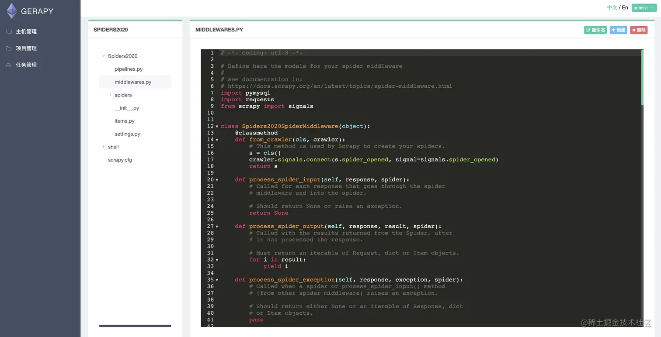Viewport: 661px width, 337px height.
Task: Click the folder icon beside 项目管理
Action: coord(9,48)
